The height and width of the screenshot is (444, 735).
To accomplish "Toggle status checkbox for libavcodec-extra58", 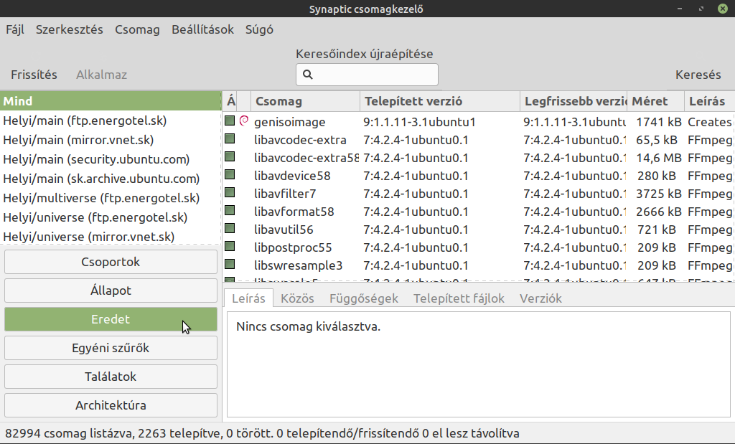I will (x=230, y=156).
